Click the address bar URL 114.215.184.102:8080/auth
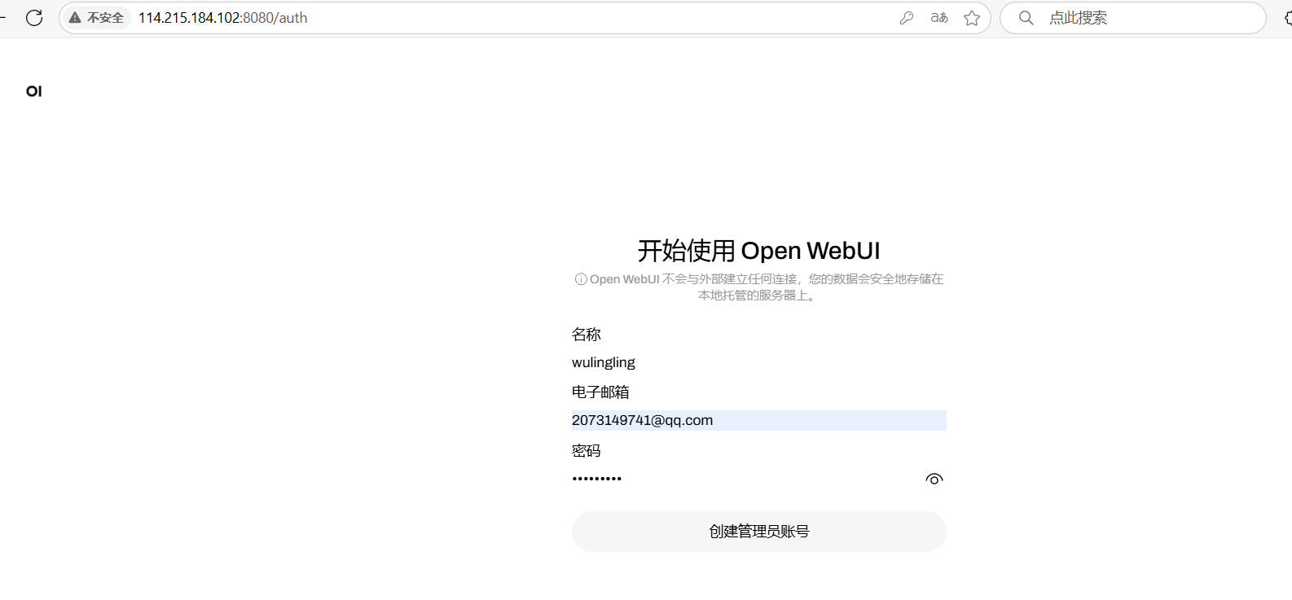1292x600 pixels. click(222, 18)
